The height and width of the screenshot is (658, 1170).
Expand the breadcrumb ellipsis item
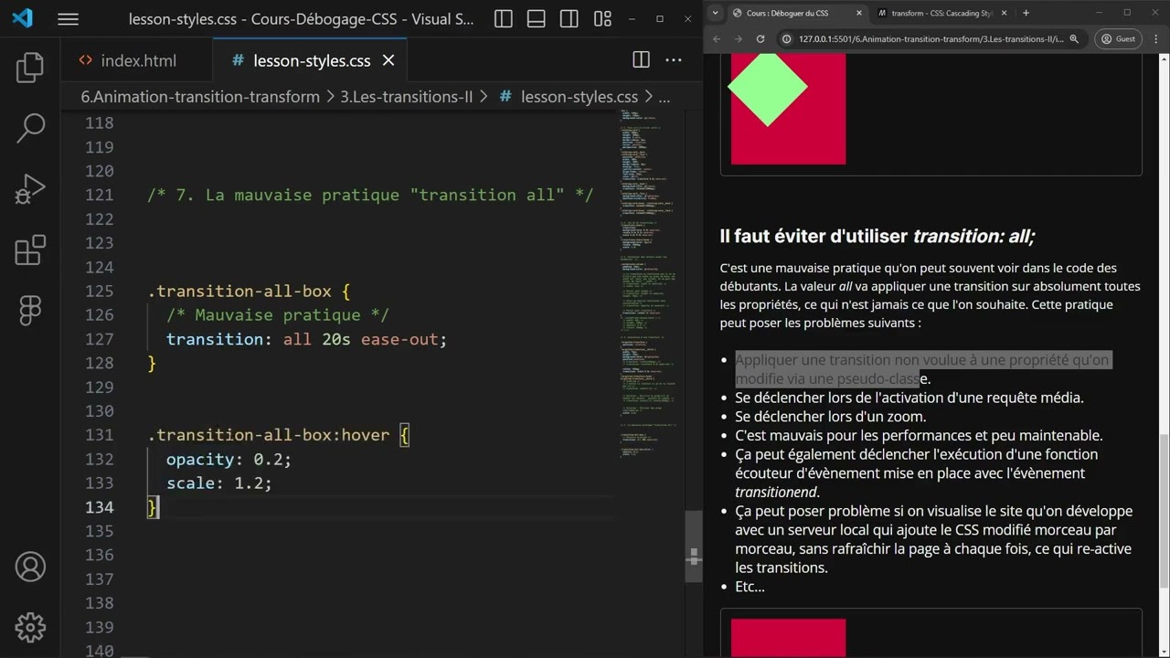point(665,96)
